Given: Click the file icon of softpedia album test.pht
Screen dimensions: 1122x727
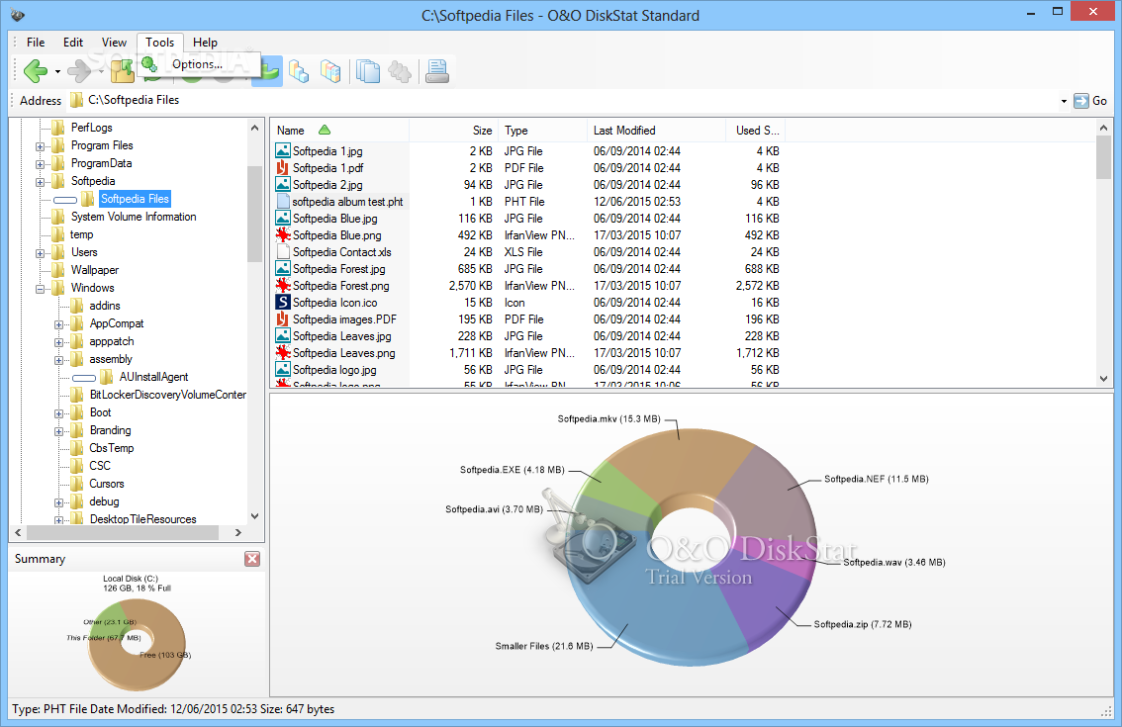Looking at the screenshot, I should (283, 201).
